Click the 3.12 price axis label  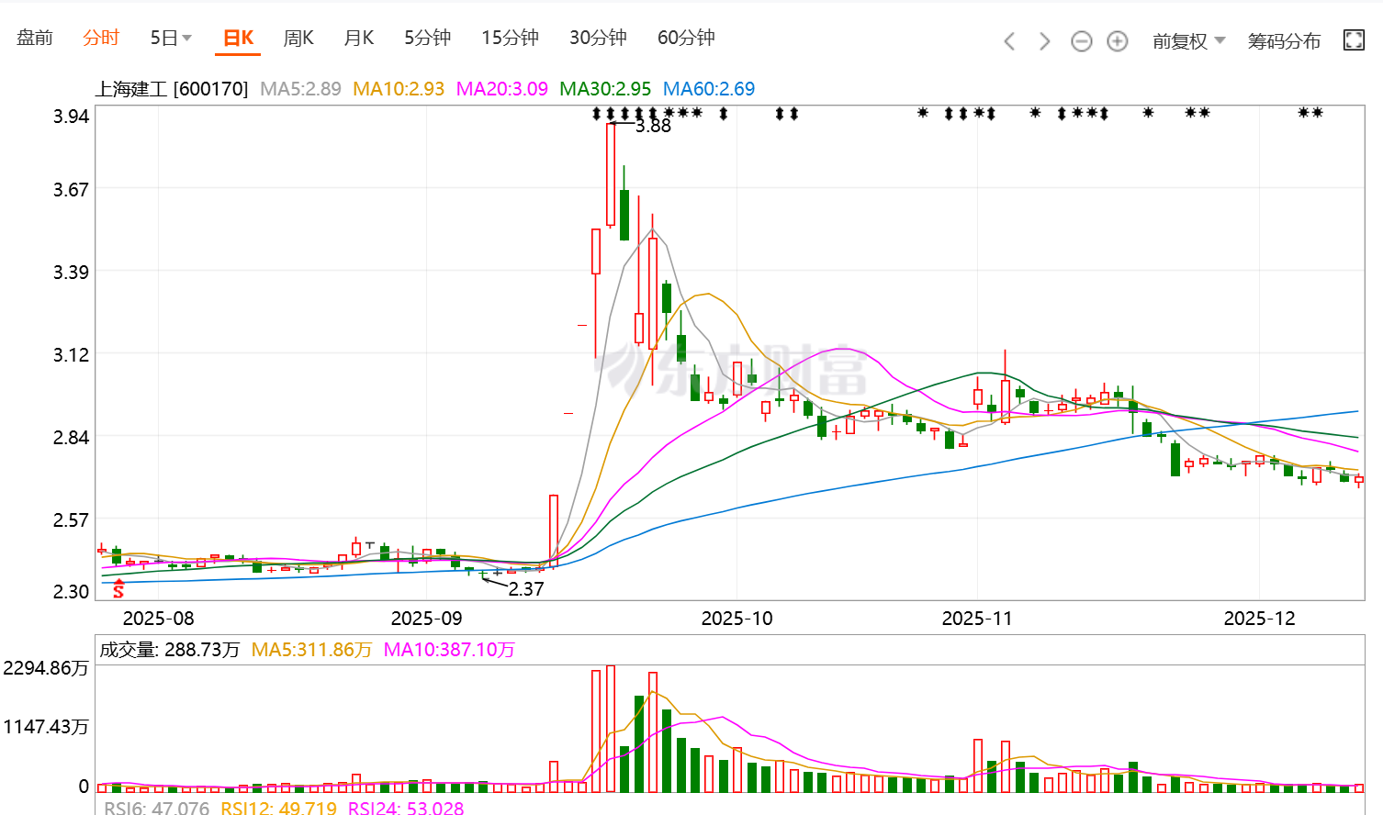71,355
